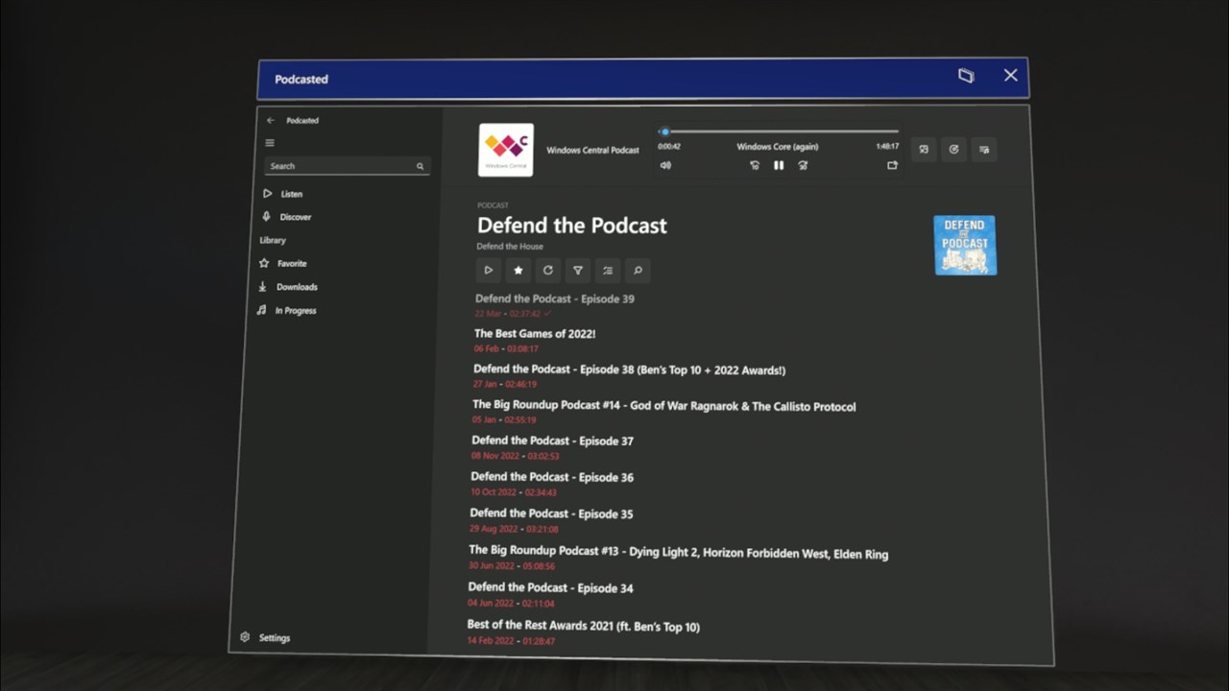This screenshot has width=1229, height=691.
Task: Open 'Defend the Podcast - Episode 39'
Action: point(555,298)
